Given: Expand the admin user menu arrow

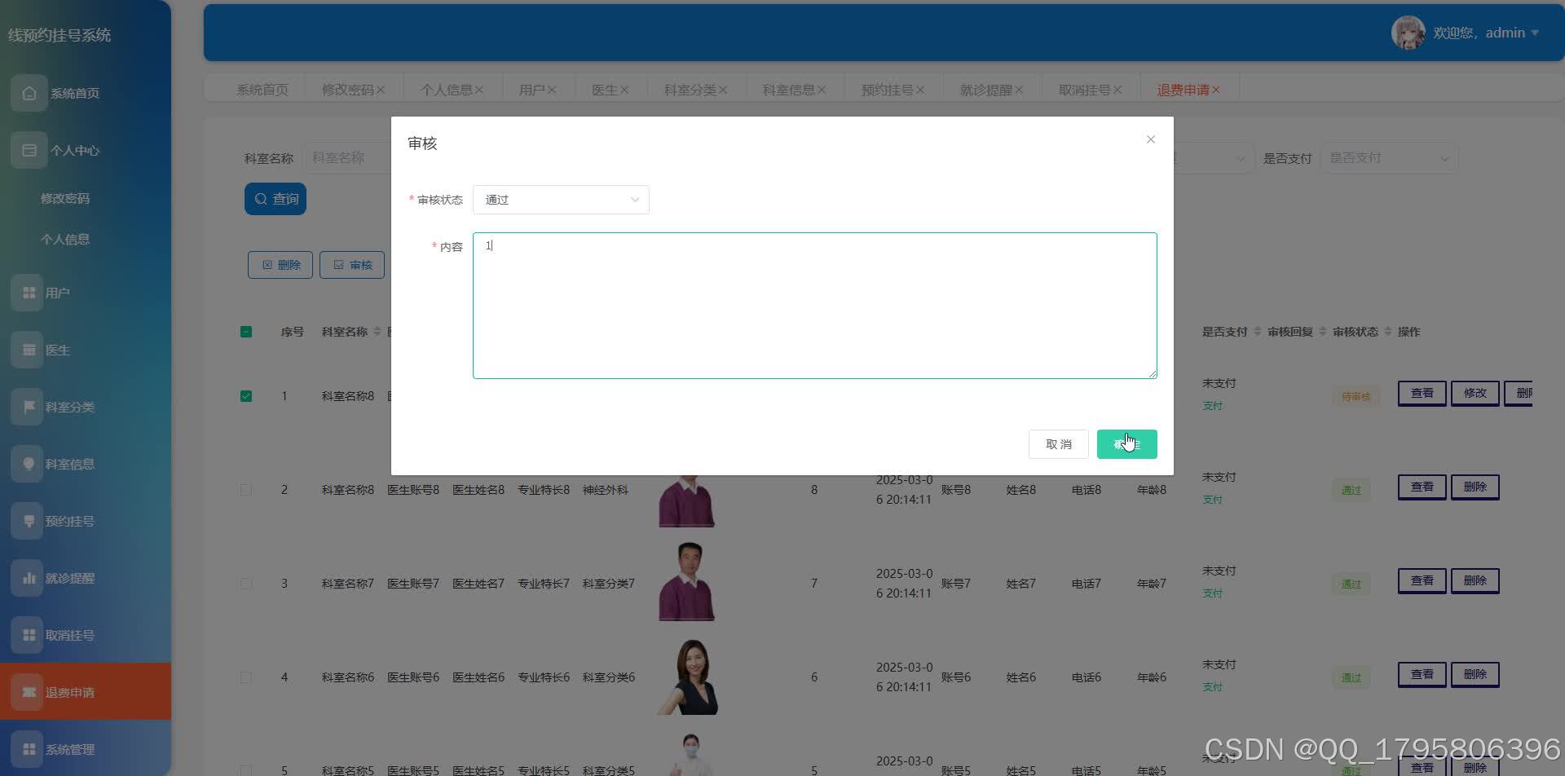Looking at the screenshot, I should (1535, 33).
